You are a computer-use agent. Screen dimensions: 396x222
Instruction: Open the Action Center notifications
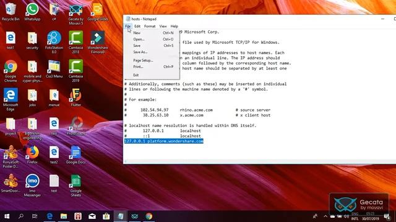tap(387, 216)
